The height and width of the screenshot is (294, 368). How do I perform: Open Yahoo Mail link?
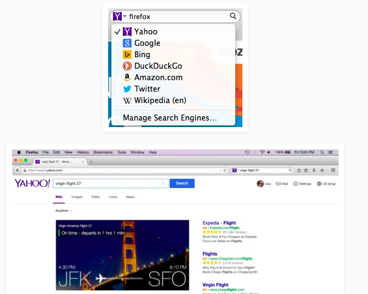coord(282,184)
